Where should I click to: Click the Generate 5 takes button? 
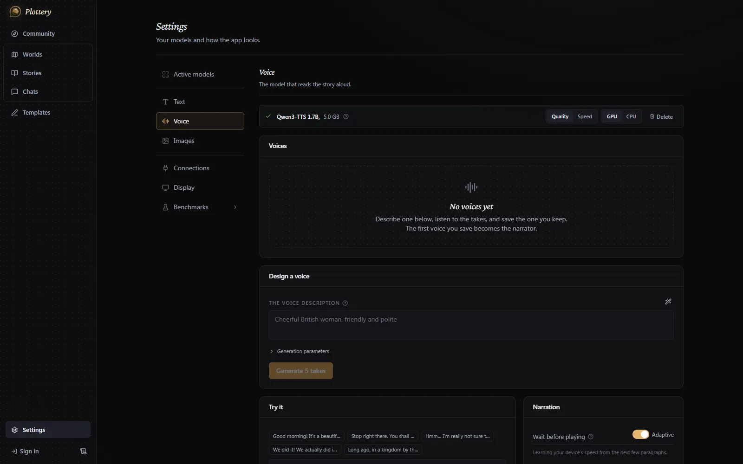(x=301, y=371)
